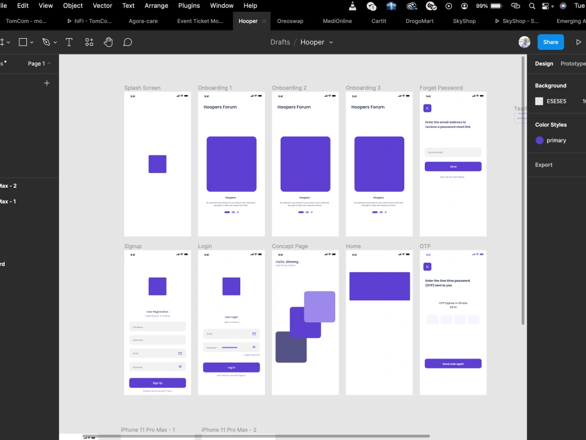Open shape tools dropdown arrow

coord(32,43)
